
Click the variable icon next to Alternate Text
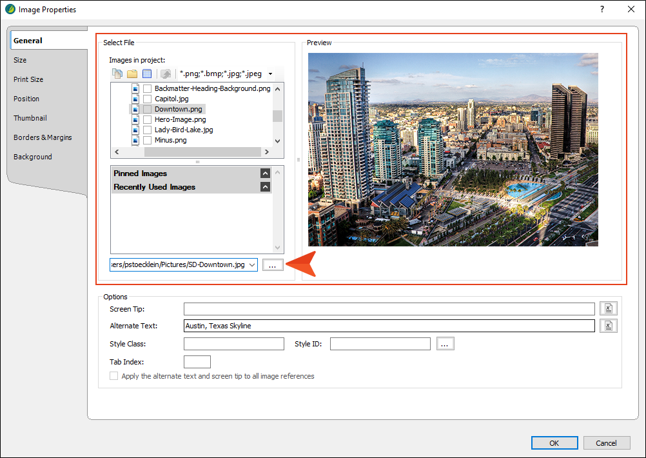pos(608,326)
